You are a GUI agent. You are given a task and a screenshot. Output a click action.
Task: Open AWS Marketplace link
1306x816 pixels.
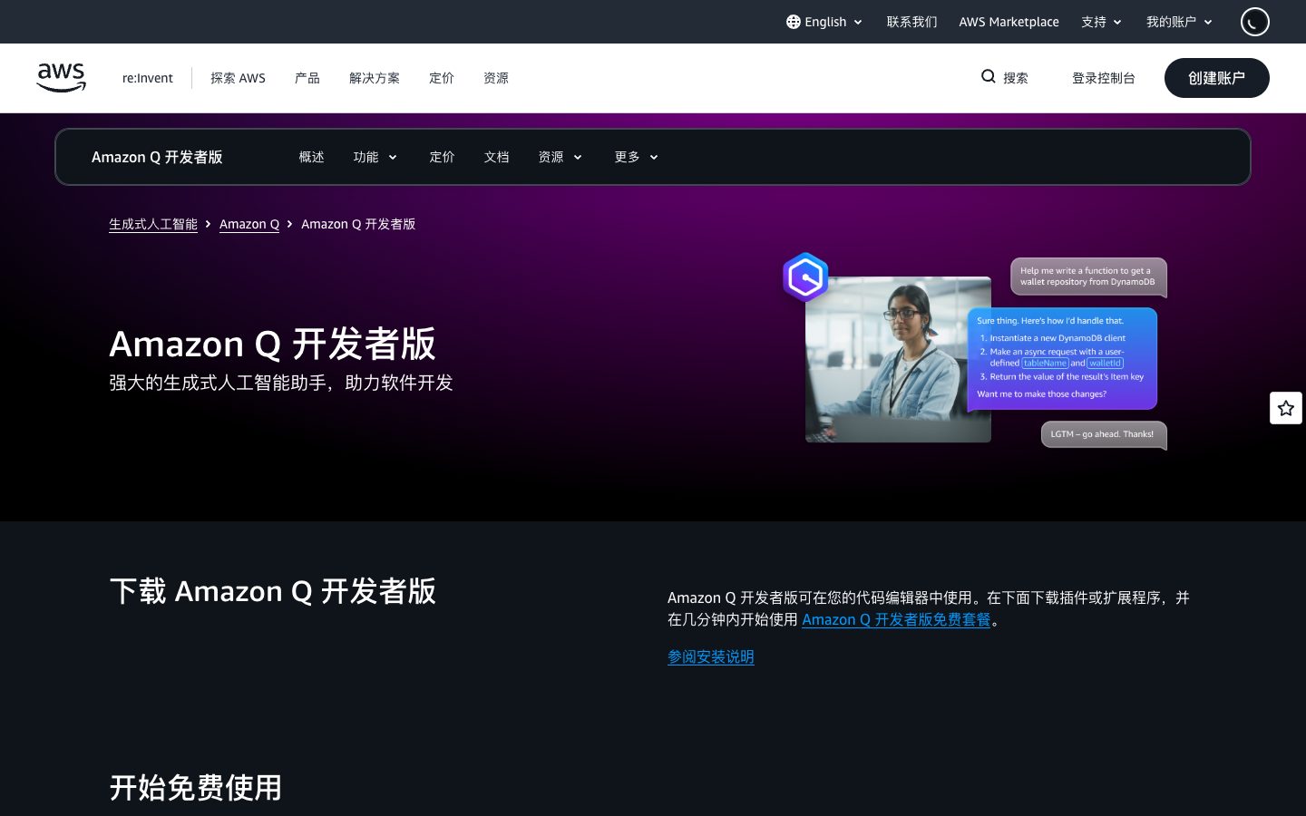(x=1009, y=22)
